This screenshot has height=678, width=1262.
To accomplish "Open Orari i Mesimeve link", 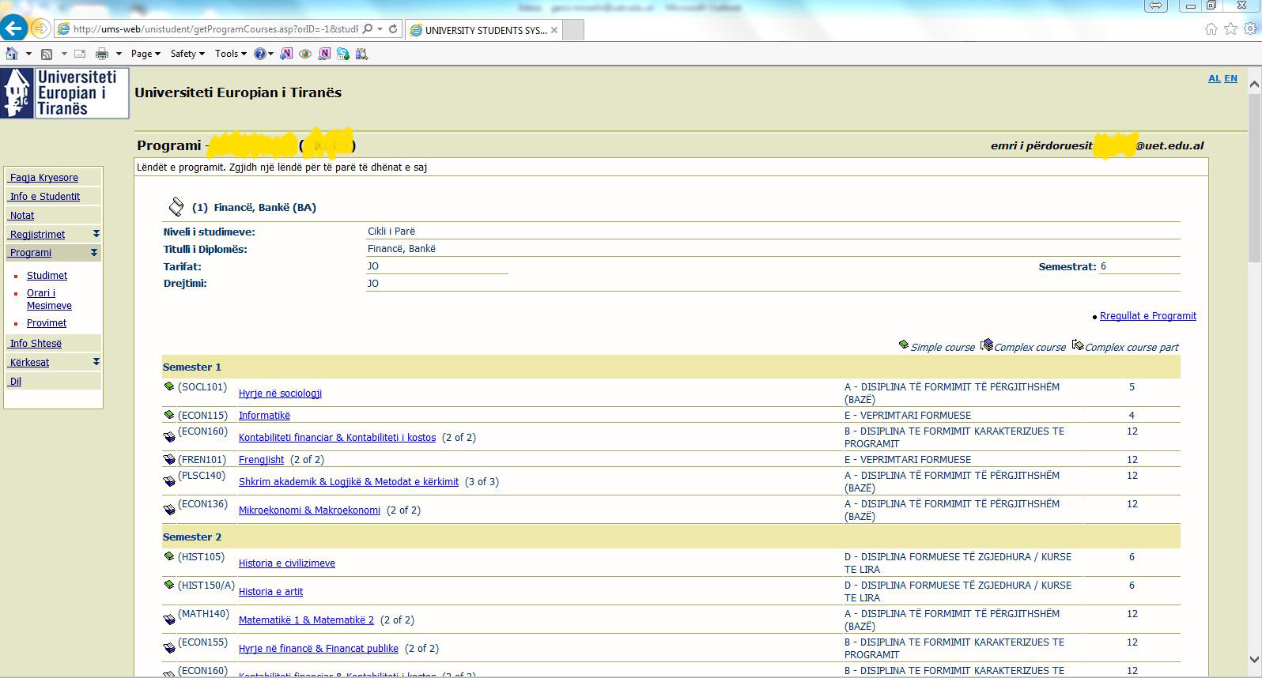I will 49,299.
